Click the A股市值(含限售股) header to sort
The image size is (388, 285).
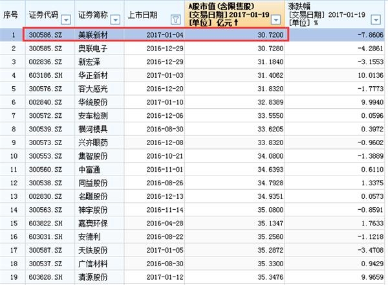tap(229, 14)
